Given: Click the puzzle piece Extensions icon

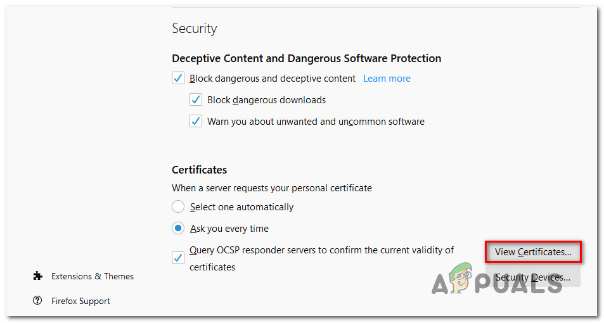Looking at the screenshot, I should 37,276.
